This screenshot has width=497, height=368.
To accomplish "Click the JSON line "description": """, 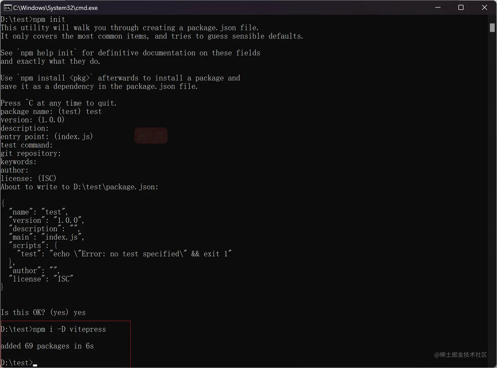I will click(44, 229).
